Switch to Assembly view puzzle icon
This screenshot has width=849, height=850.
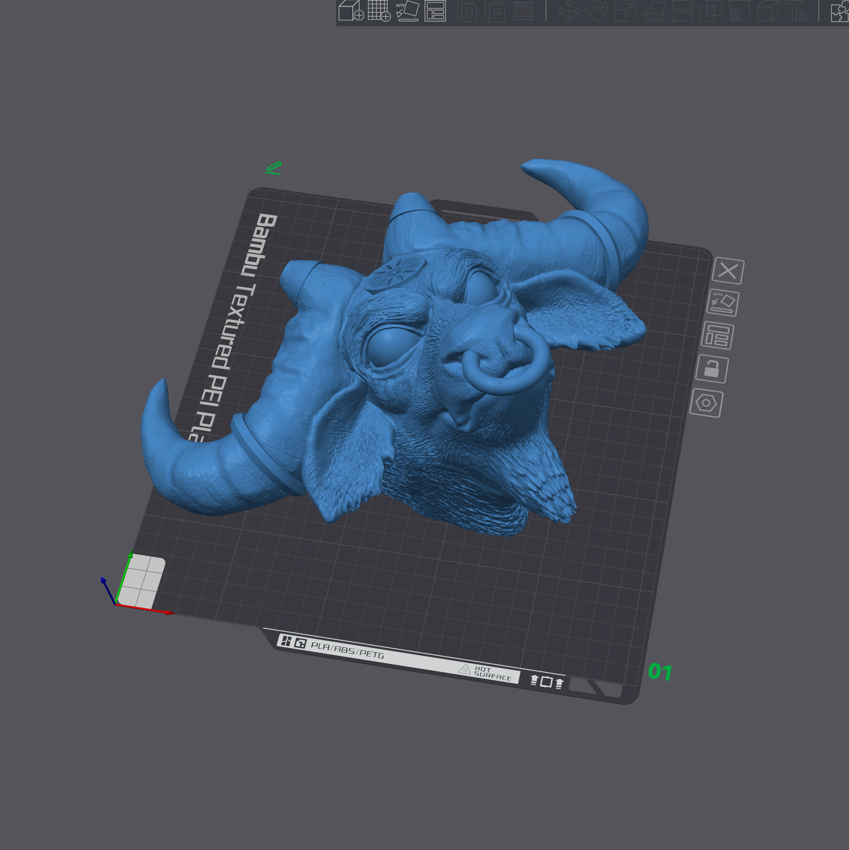coord(839,11)
